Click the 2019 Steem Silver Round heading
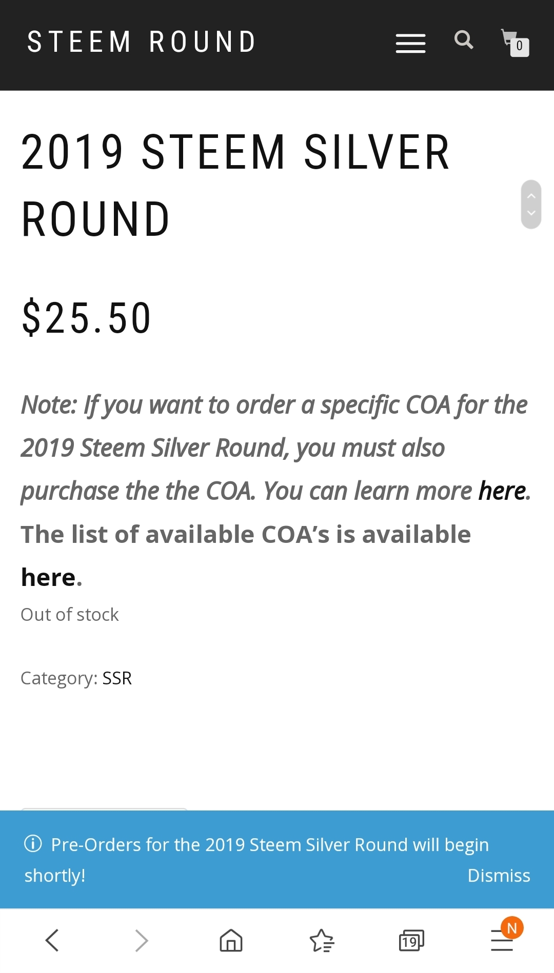Screen dimensions: 554x973 click(x=235, y=185)
